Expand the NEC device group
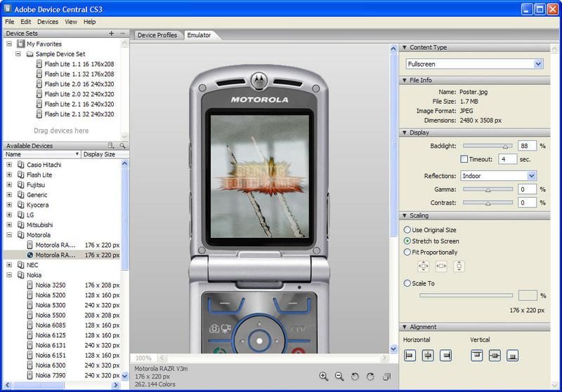 9,264
